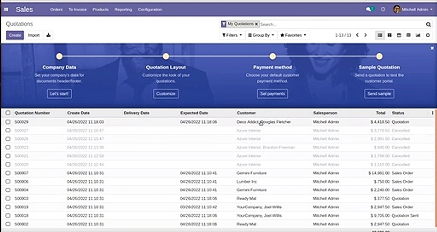Remove the My Quotations filter tag
Viewport: 437px width, 232px height.
tap(256, 24)
